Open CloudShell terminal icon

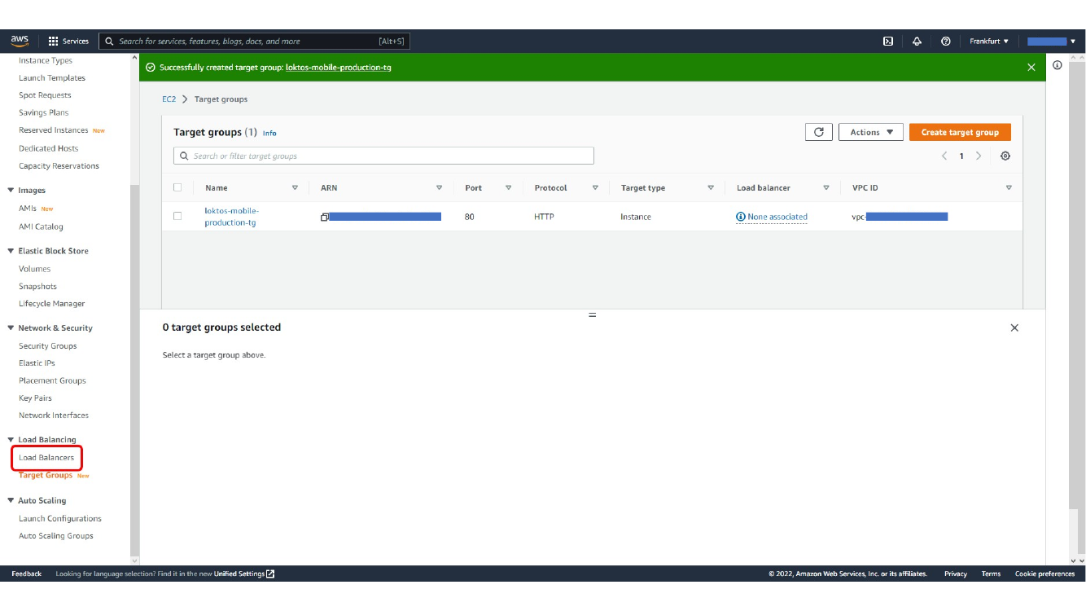point(888,42)
